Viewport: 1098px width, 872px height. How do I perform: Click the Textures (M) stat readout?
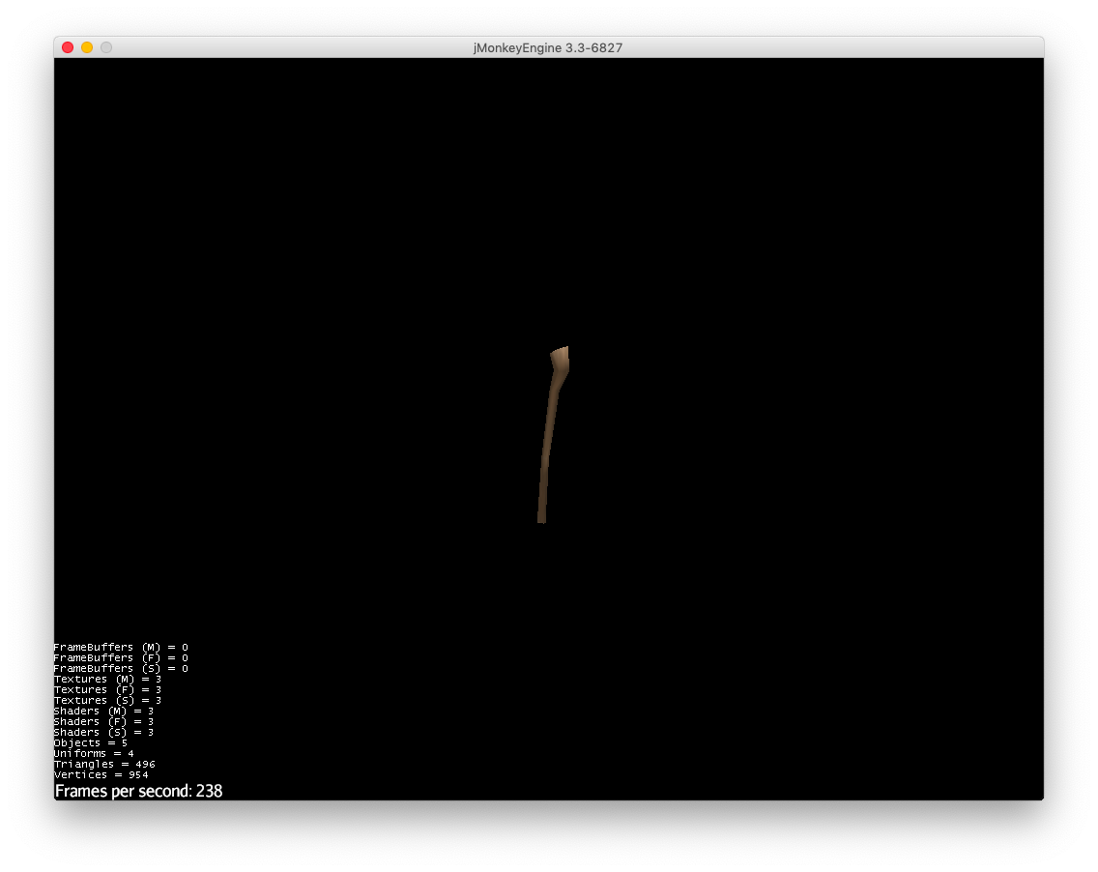107,679
